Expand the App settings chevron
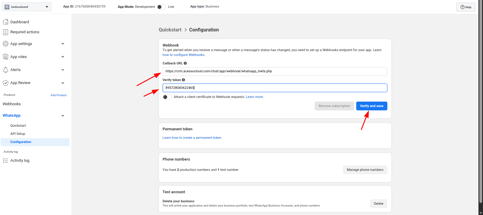Image resolution: width=483 pixels, height=215 pixels. tap(63, 44)
